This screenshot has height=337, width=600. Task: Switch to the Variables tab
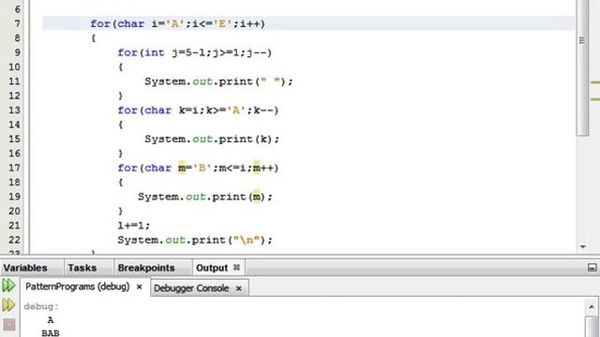click(25, 268)
